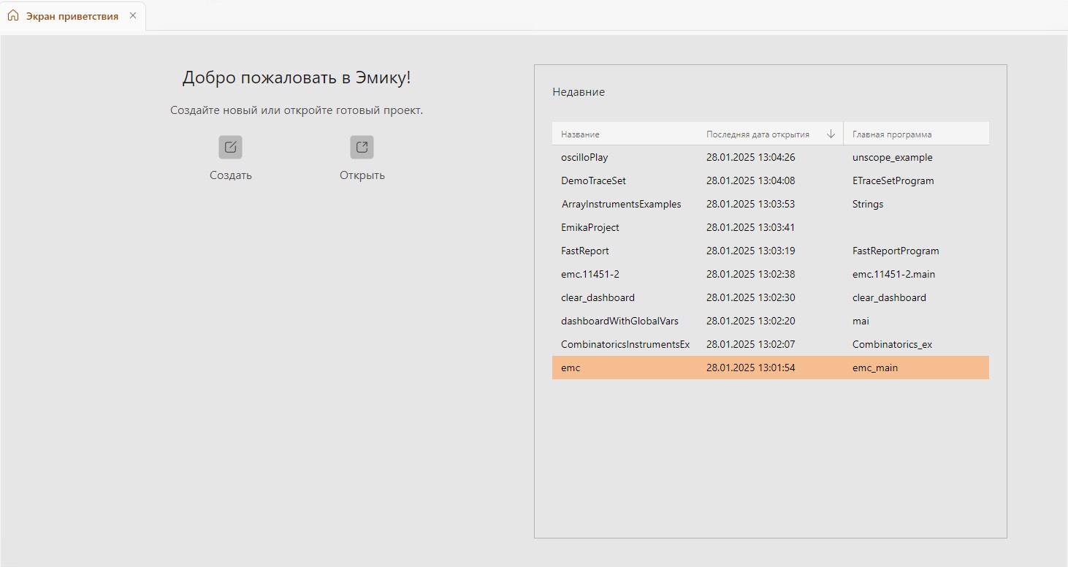Click the emc_main program cell
The width and height of the screenshot is (1068, 567).
pyautogui.click(x=875, y=368)
